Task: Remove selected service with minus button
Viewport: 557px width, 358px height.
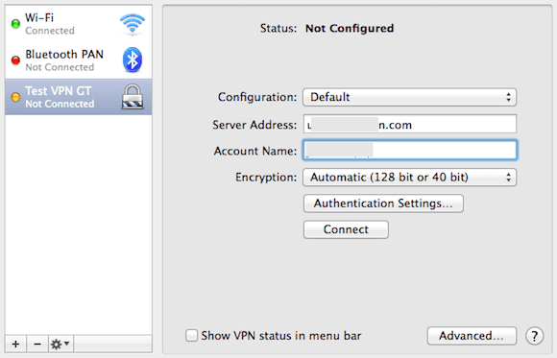Action: point(37,344)
